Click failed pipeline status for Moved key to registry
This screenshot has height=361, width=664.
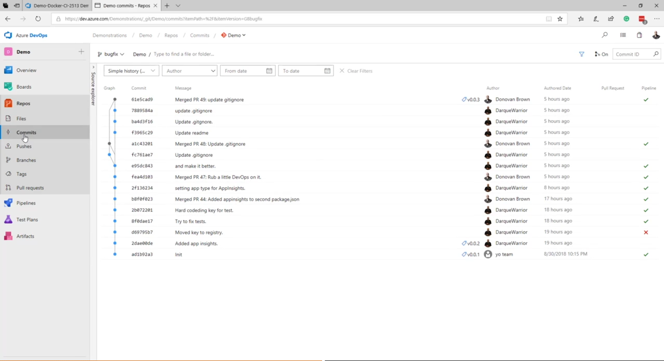(x=646, y=232)
